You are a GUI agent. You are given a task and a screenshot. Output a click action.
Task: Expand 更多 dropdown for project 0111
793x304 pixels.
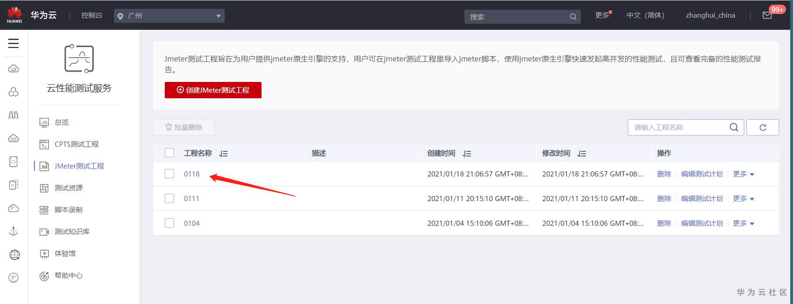coord(743,198)
